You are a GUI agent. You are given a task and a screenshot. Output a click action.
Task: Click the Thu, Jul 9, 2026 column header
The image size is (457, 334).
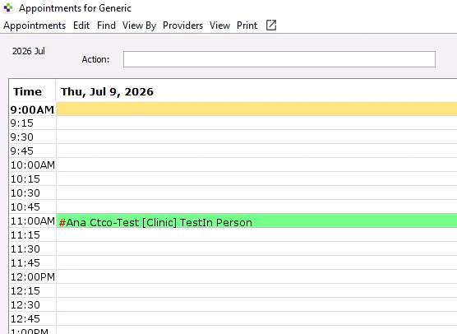(107, 91)
